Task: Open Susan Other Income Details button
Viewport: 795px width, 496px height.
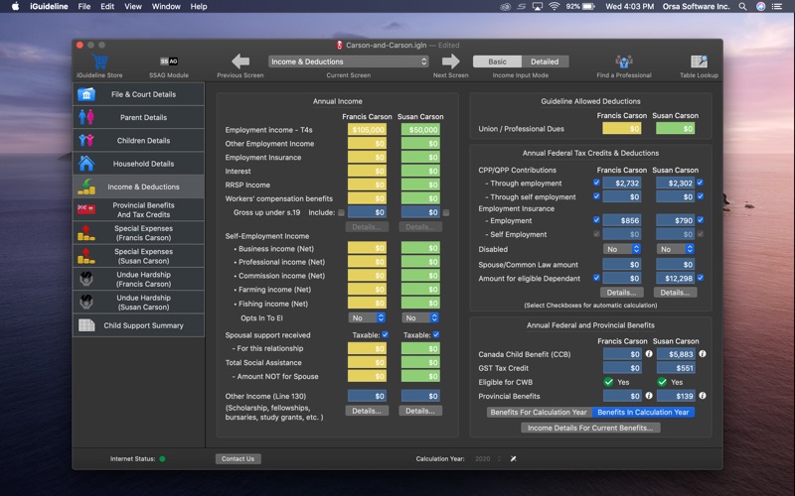Action: click(x=420, y=411)
